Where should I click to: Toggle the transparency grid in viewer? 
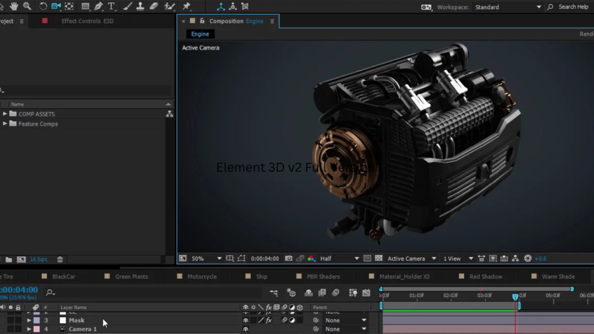pyautogui.click(x=379, y=259)
